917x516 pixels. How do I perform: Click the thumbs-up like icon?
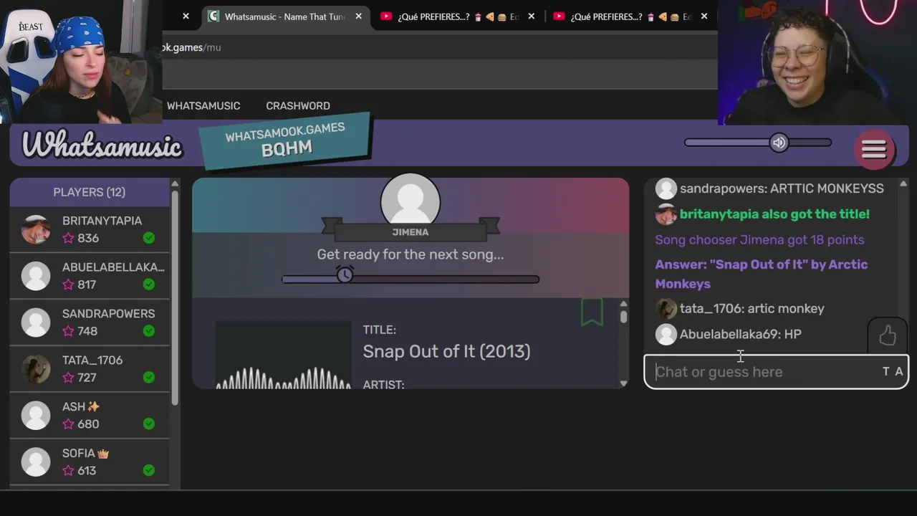888,335
